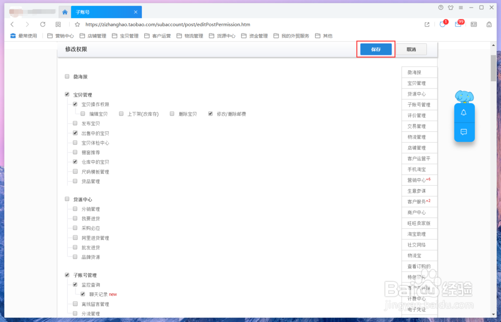Click the help question mark icon
The image size is (501, 322).
click(x=440, y=8)
